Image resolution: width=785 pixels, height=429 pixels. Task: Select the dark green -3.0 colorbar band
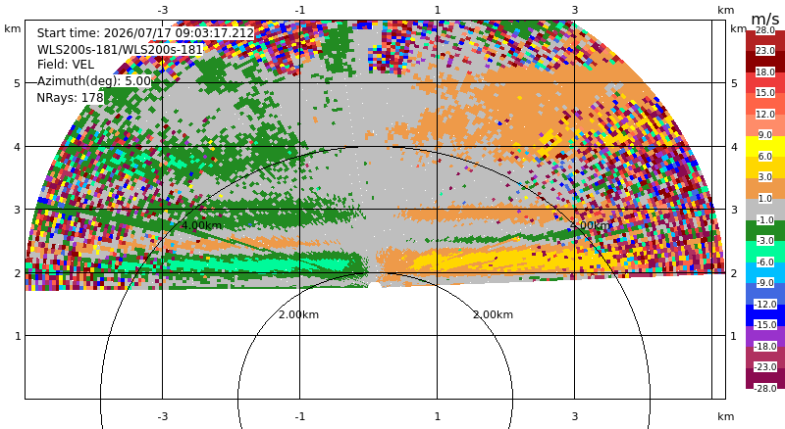coord(765,230)
